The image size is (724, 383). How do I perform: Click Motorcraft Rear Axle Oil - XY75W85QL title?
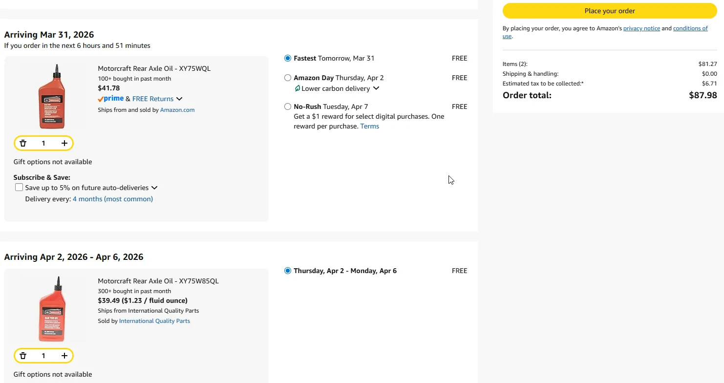(158, 281)
